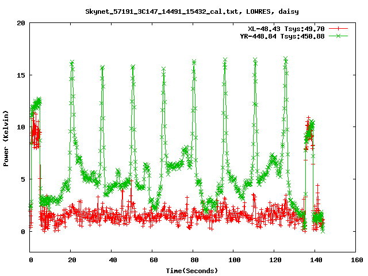
Task: Click the green peak near 125 seconds
Action: [x=285, y=59]
